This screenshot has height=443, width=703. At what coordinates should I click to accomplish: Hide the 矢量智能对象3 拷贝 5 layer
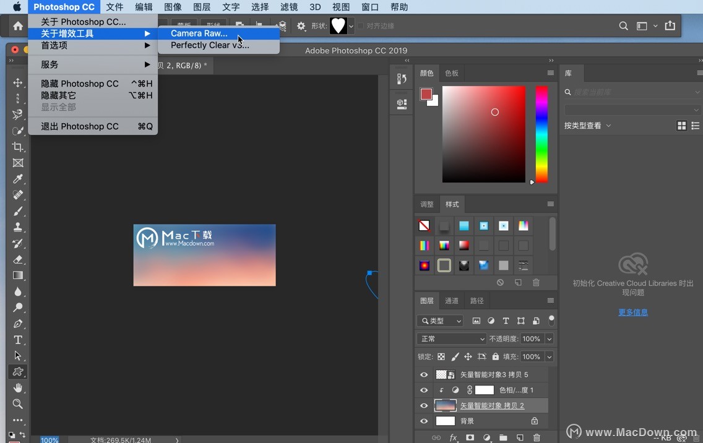tap(424, 374)
